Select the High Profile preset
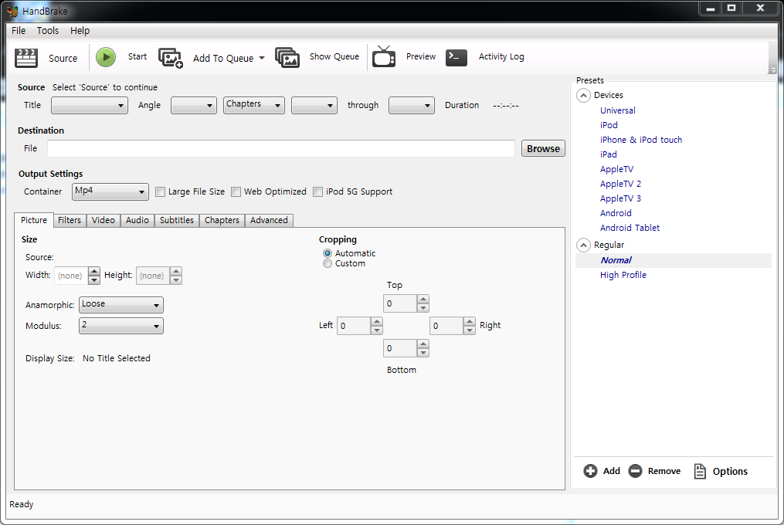The height and width of the screenshot is (525, 784). pyautogui.click(x=623, y=275)
